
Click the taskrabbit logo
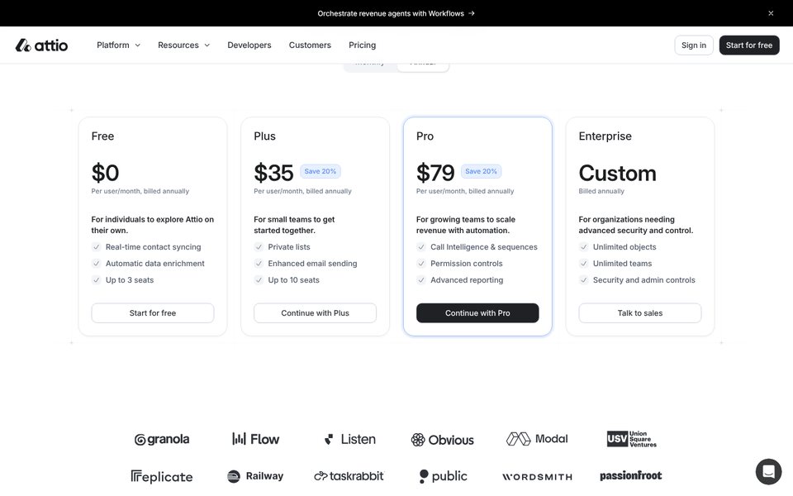tap(349, 476)
